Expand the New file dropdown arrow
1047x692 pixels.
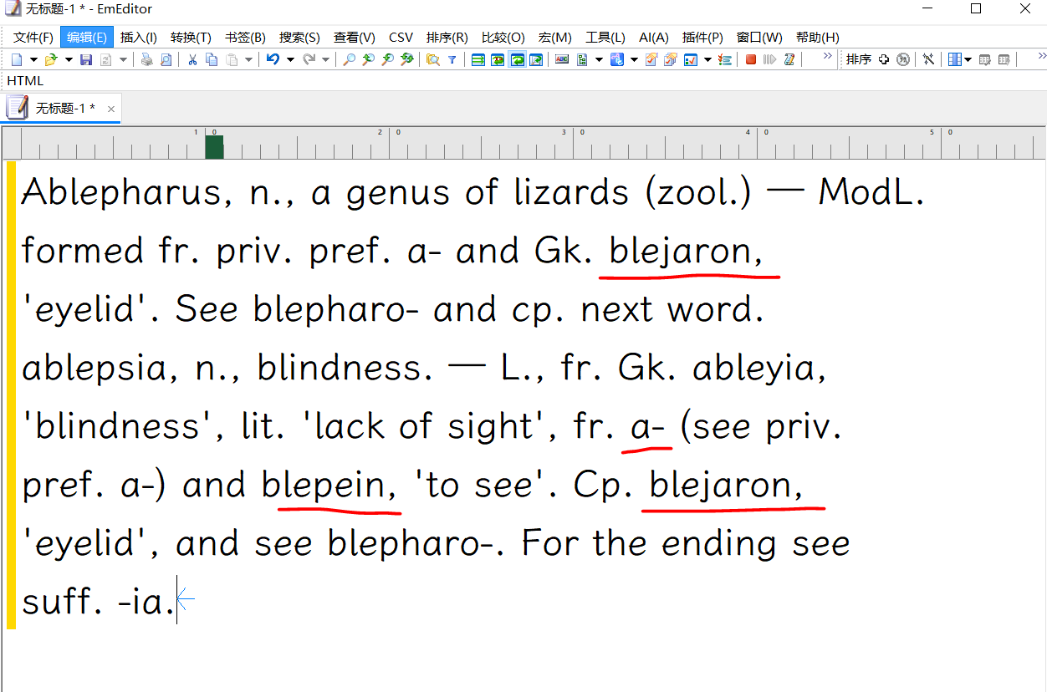tap(33, 59)
